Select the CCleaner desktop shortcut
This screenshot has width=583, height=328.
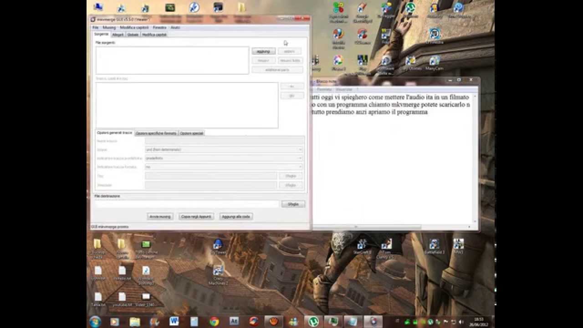click(x=362, y=36)
